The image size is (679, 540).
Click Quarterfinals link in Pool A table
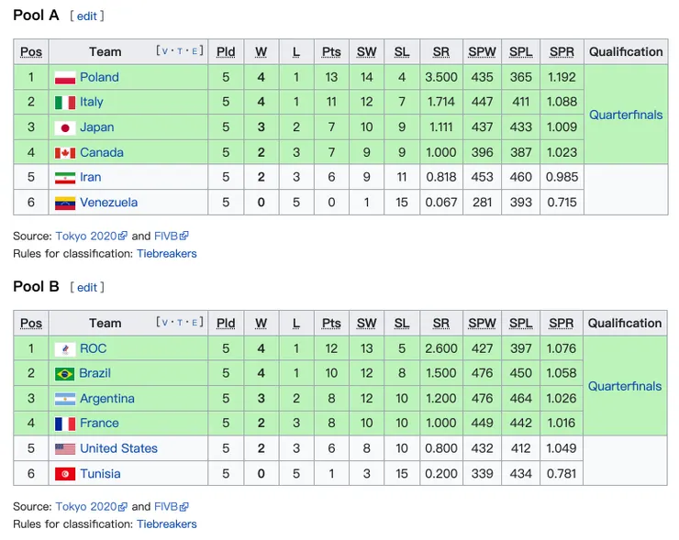[626, 115]
